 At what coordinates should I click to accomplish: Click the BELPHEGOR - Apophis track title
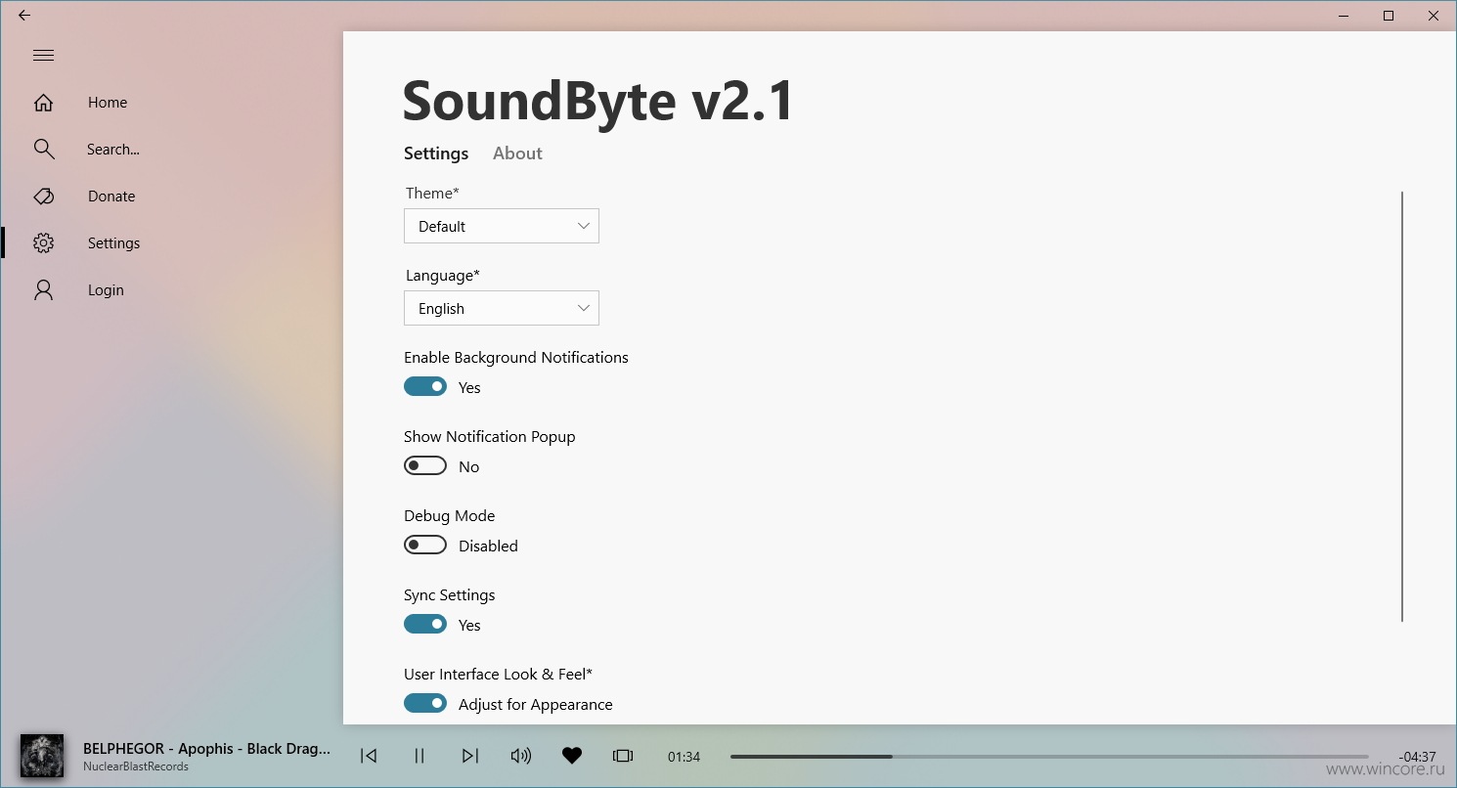(207, 749)
